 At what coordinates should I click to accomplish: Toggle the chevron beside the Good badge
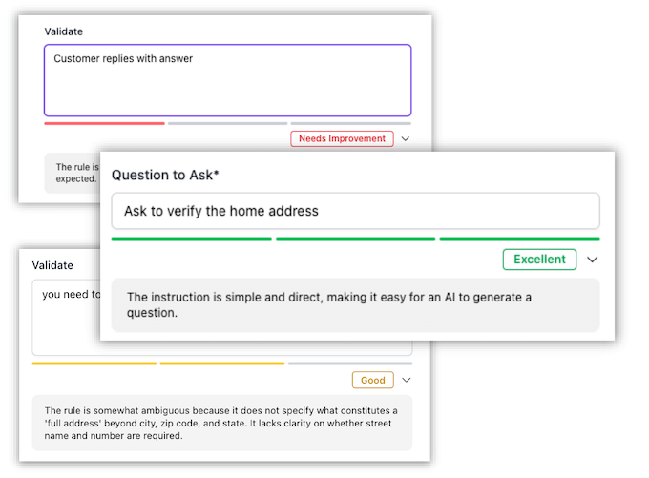coord(406,380)
